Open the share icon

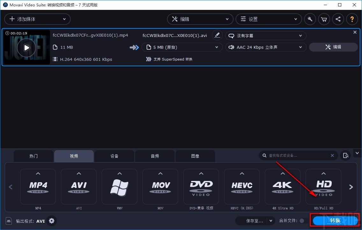[338, 19]
